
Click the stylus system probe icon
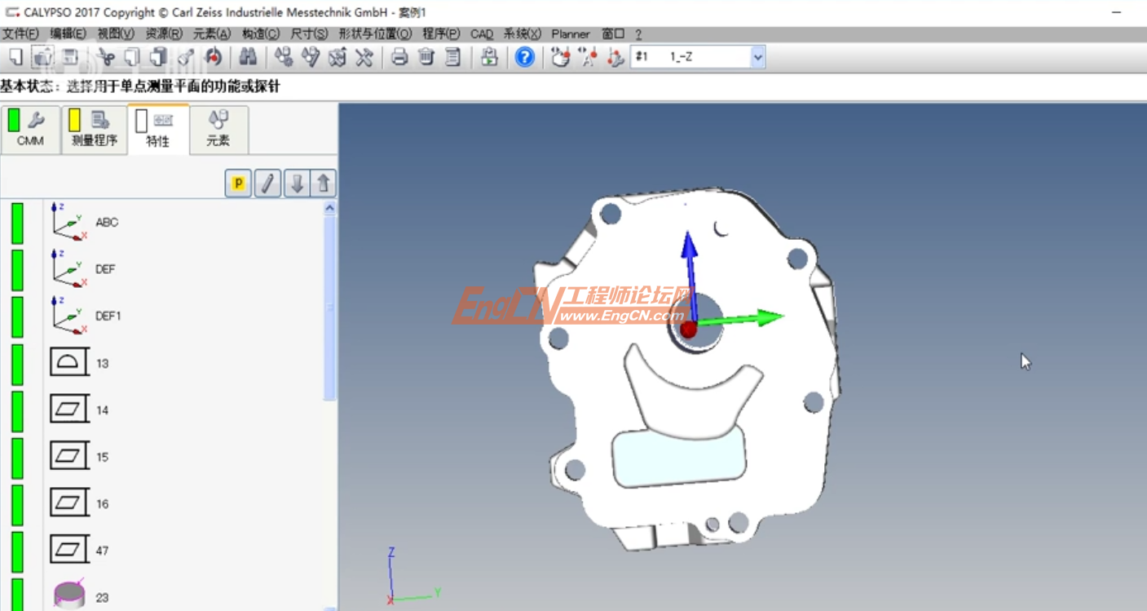pyautogui.click(x=310, y=57)
